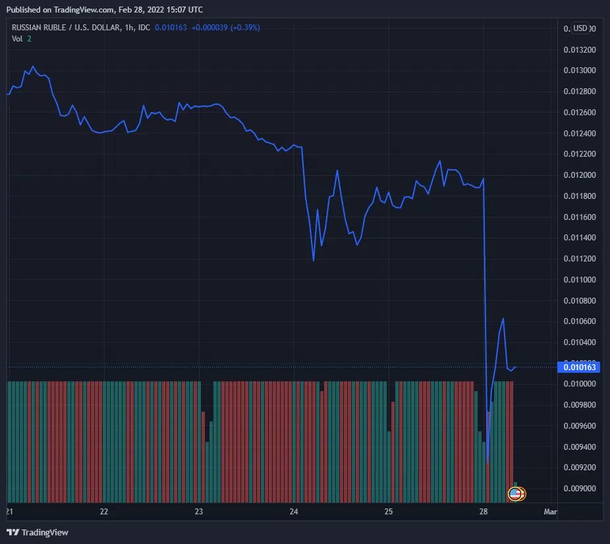The width and height of the screenshot is (610, 544).
Task: Click the 22 date label on time axis
Action: click(x=103, y=512)
